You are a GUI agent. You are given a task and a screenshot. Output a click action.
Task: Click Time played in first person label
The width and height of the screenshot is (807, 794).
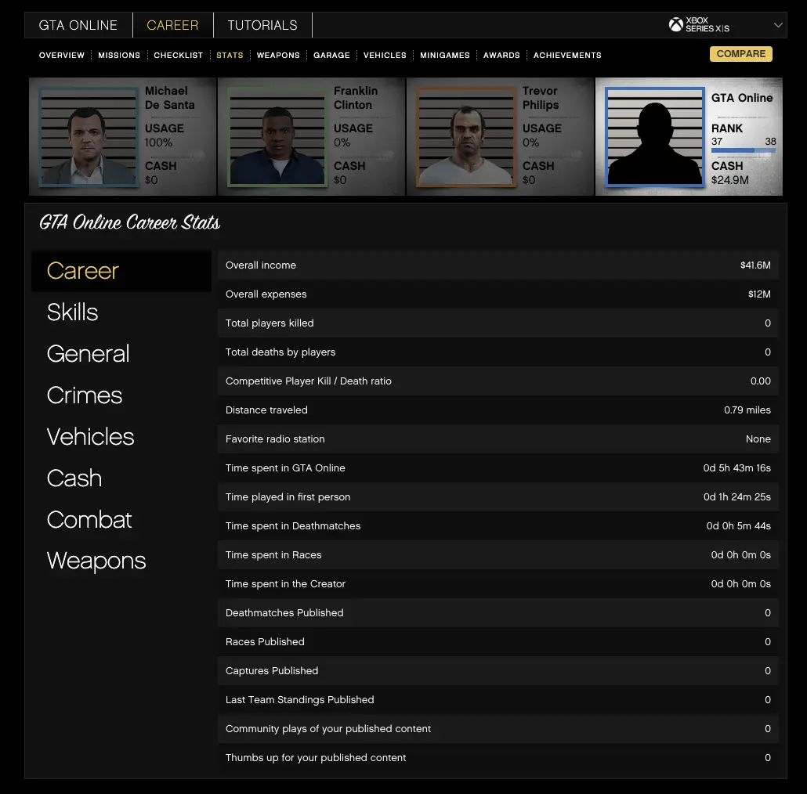288,496
